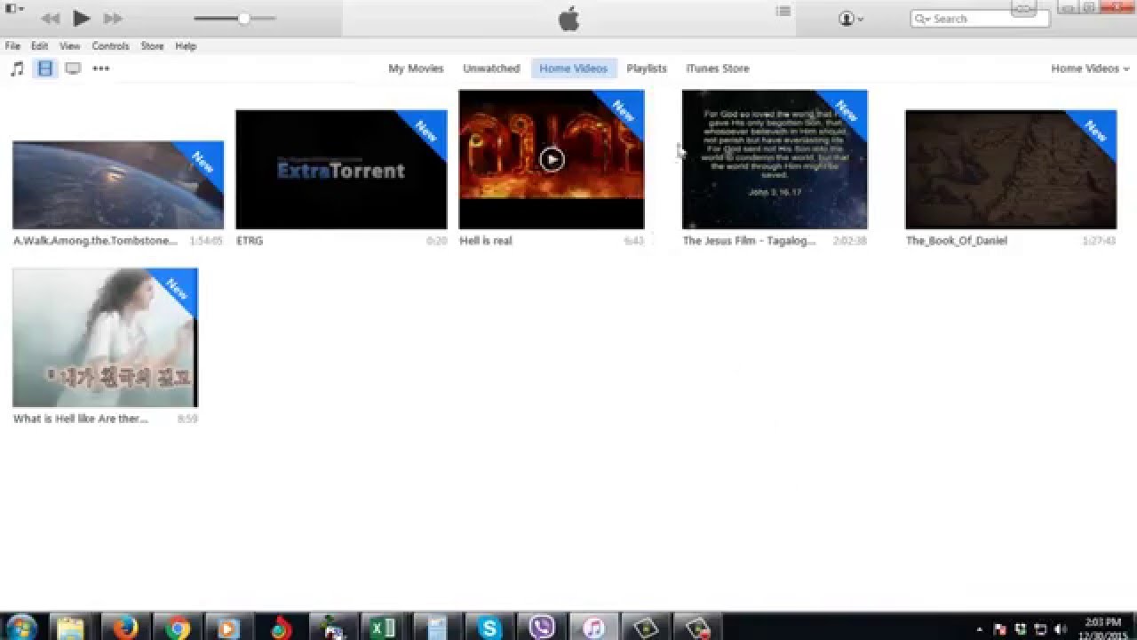Click the play button in transport controls
Screen dimensions: 1137x640
point(81,18)
